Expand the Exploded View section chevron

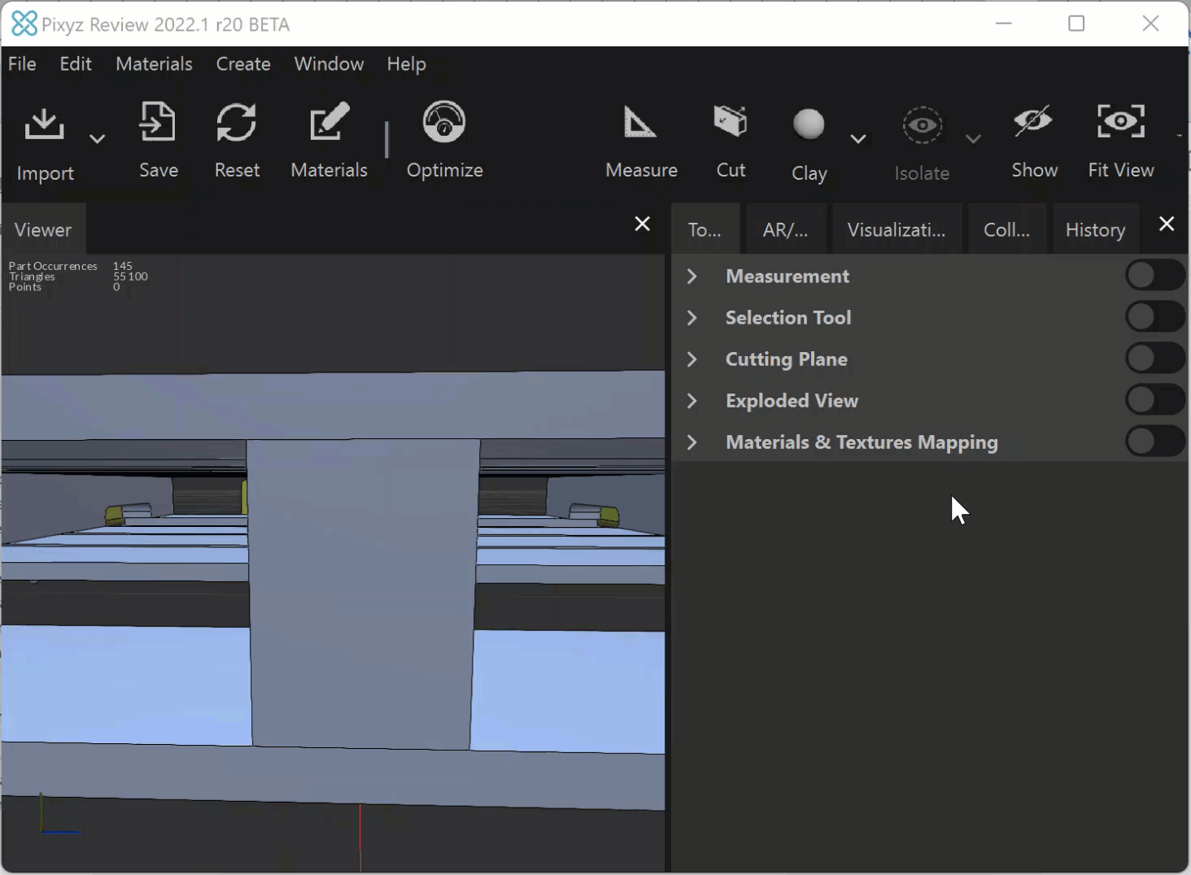coord(692,401)
